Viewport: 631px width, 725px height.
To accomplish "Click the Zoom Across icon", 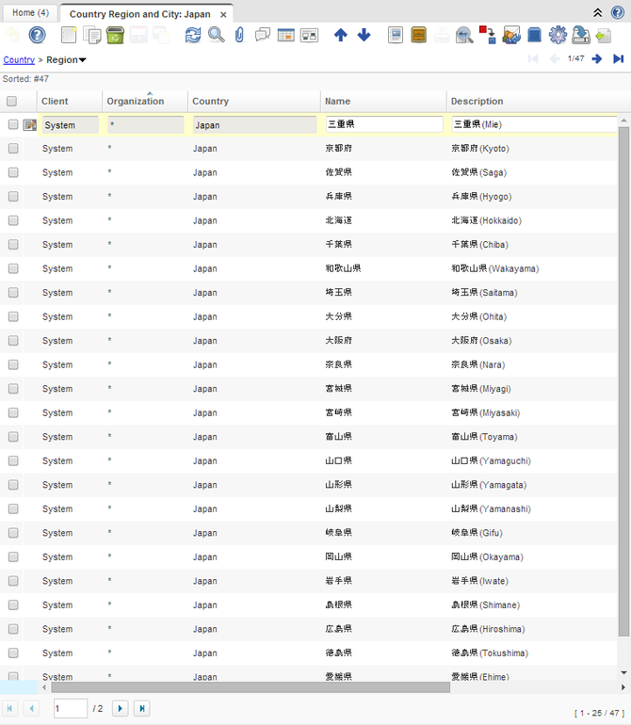I will pos(464,35).
